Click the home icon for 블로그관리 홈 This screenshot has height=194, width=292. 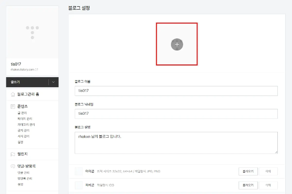click(x=13, y=94)
